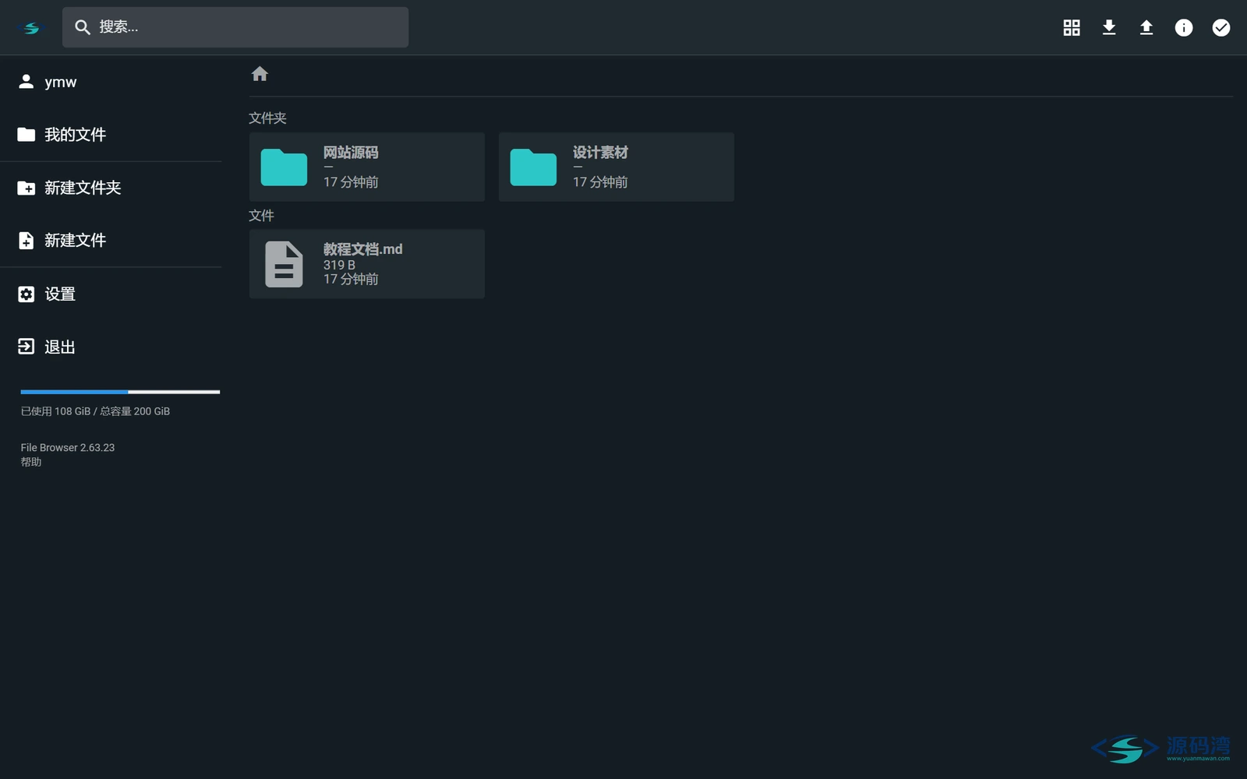
Task: Select the 教程文档.md file name
Action: pyautogui.click(x=363, y=249)
